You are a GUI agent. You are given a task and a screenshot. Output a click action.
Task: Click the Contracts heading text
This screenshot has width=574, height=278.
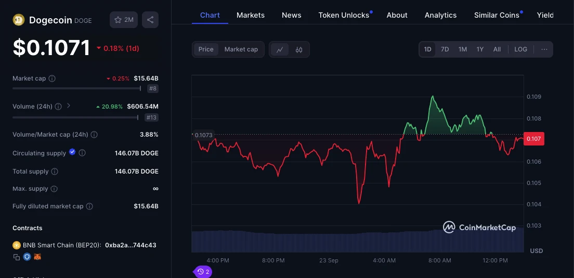28,228
